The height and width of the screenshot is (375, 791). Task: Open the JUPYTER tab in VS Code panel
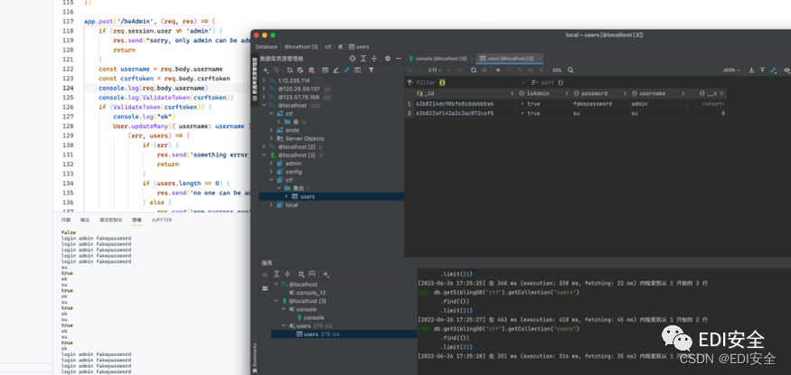[x=162, y=220]
